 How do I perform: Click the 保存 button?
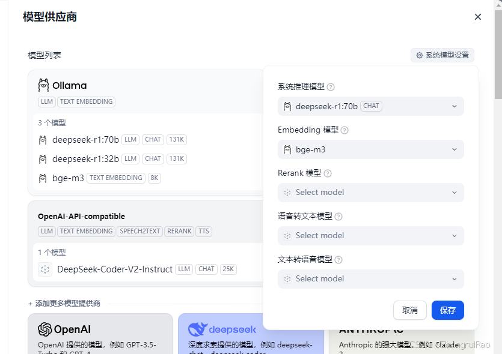click(447, 310)
